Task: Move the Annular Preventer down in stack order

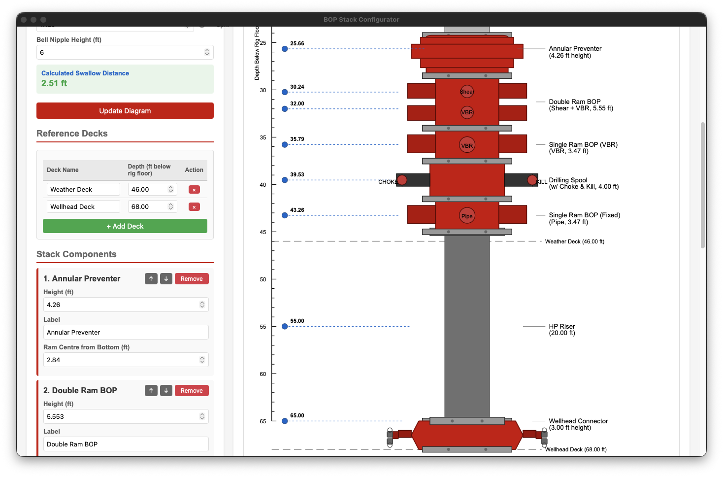Action: (166, 278)
